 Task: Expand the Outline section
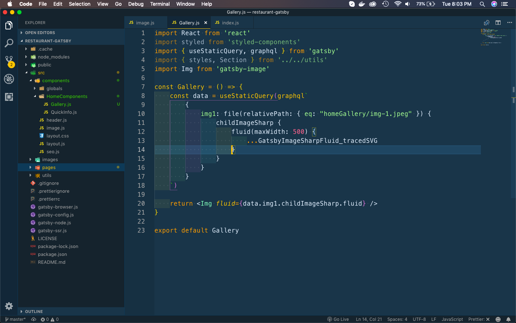[x=71, y=312]
